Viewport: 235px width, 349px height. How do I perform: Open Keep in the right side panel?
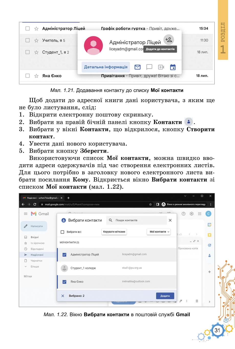coord(209,235)
